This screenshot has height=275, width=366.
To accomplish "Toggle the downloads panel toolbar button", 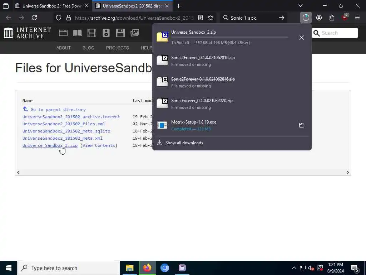I will tap(306, 18).
